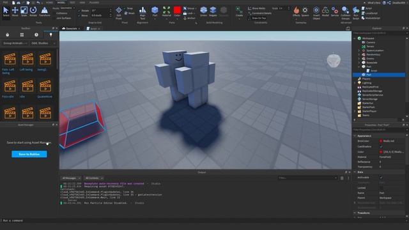The width and height of the screenshot is (409, 230).
Task: Toggle Rotate snap checkbox
Action: point(79,11)
